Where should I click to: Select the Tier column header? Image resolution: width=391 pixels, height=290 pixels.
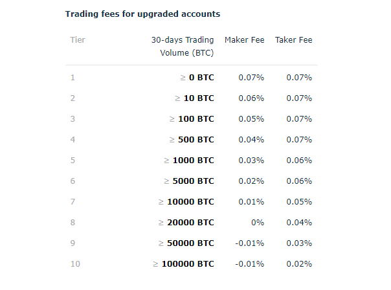click(x=78, y=40)
